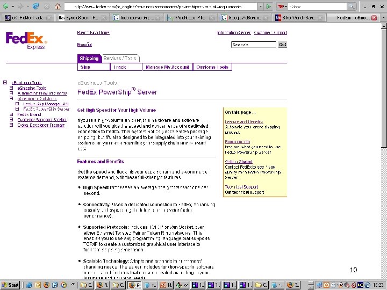
Task: Open the Windows Start menu
Action: pos(10,285)
